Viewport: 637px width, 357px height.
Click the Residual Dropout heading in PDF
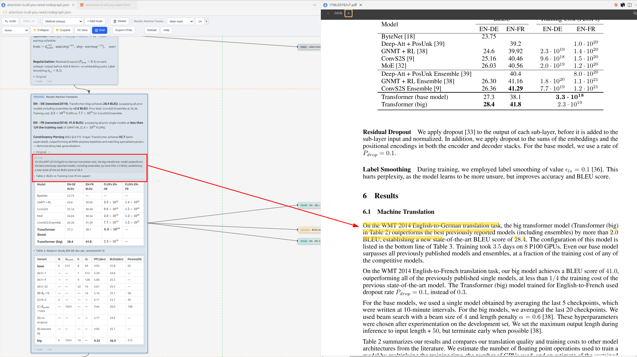[387, 132]
